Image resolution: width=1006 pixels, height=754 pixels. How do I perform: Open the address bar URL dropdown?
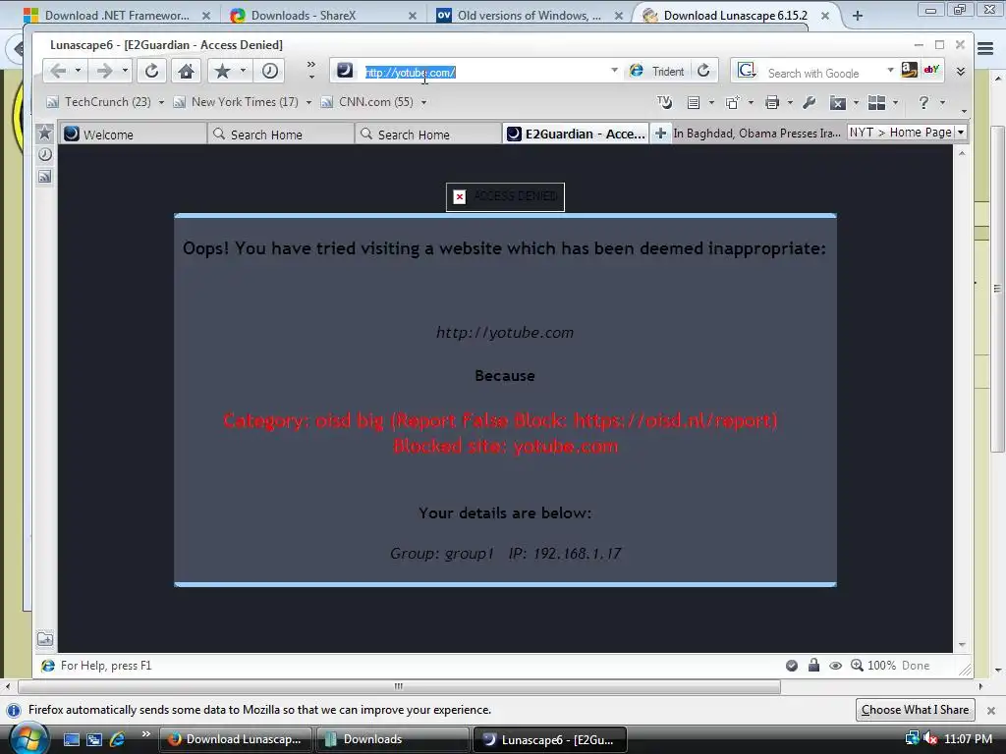click(614, 71)
